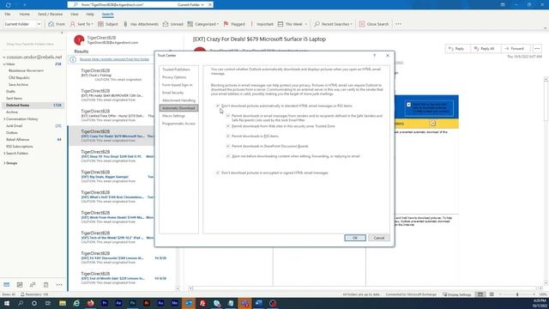Click the Windows Start button
Screen dimensions: 549x309
point(7,303)
